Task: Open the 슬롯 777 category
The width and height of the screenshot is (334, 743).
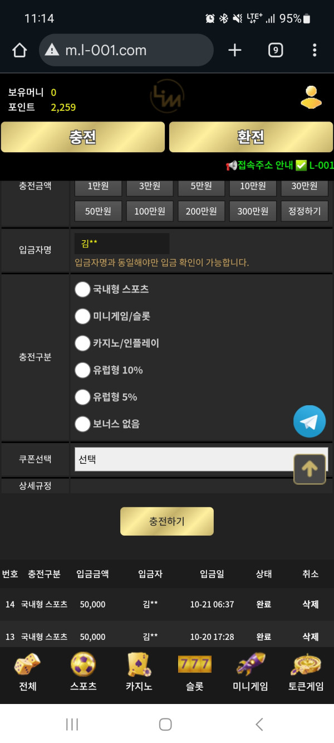Action: 194,672
